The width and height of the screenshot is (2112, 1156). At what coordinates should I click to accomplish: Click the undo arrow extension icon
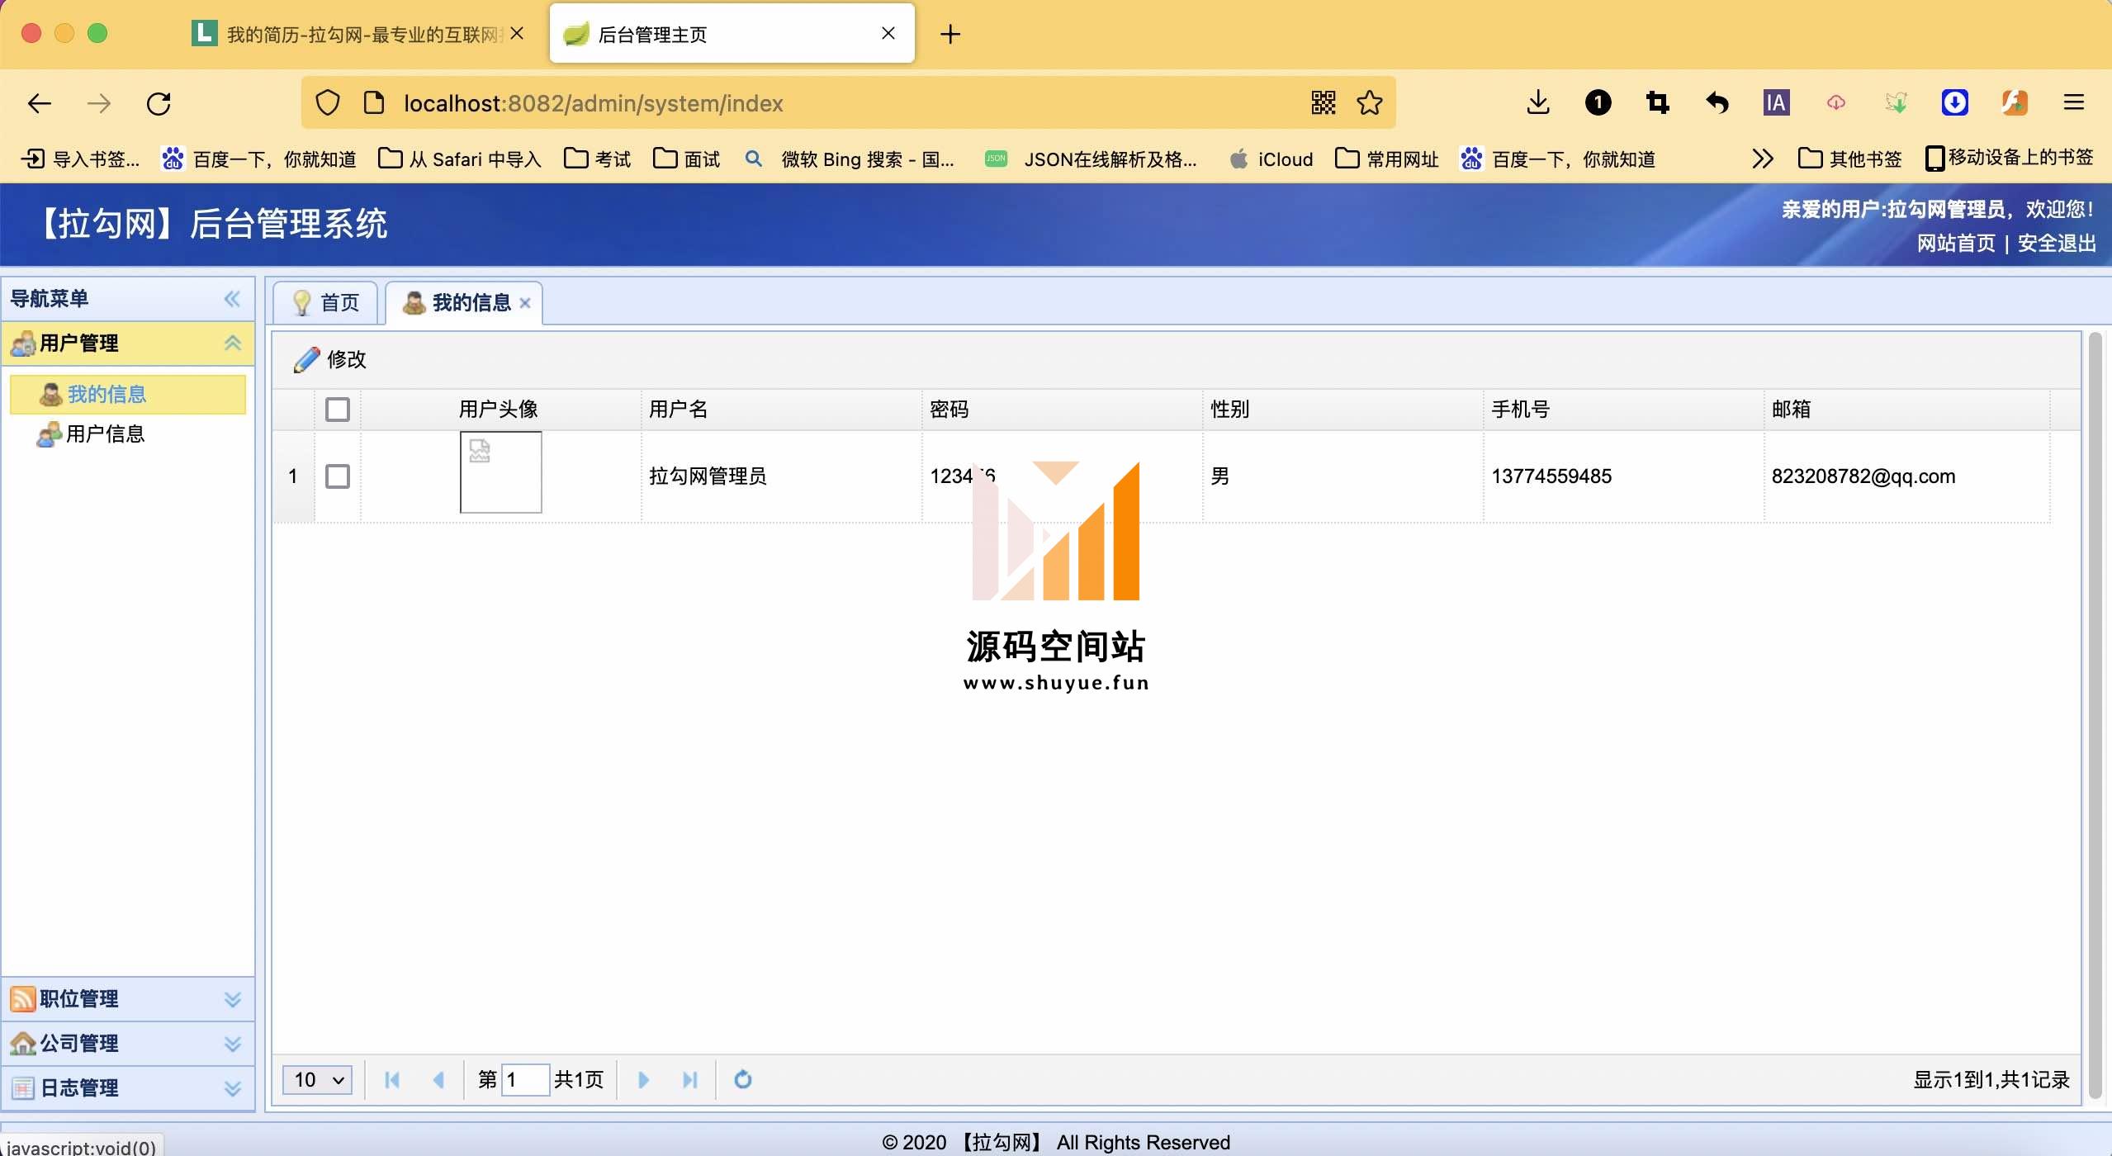pos(1717,103)
